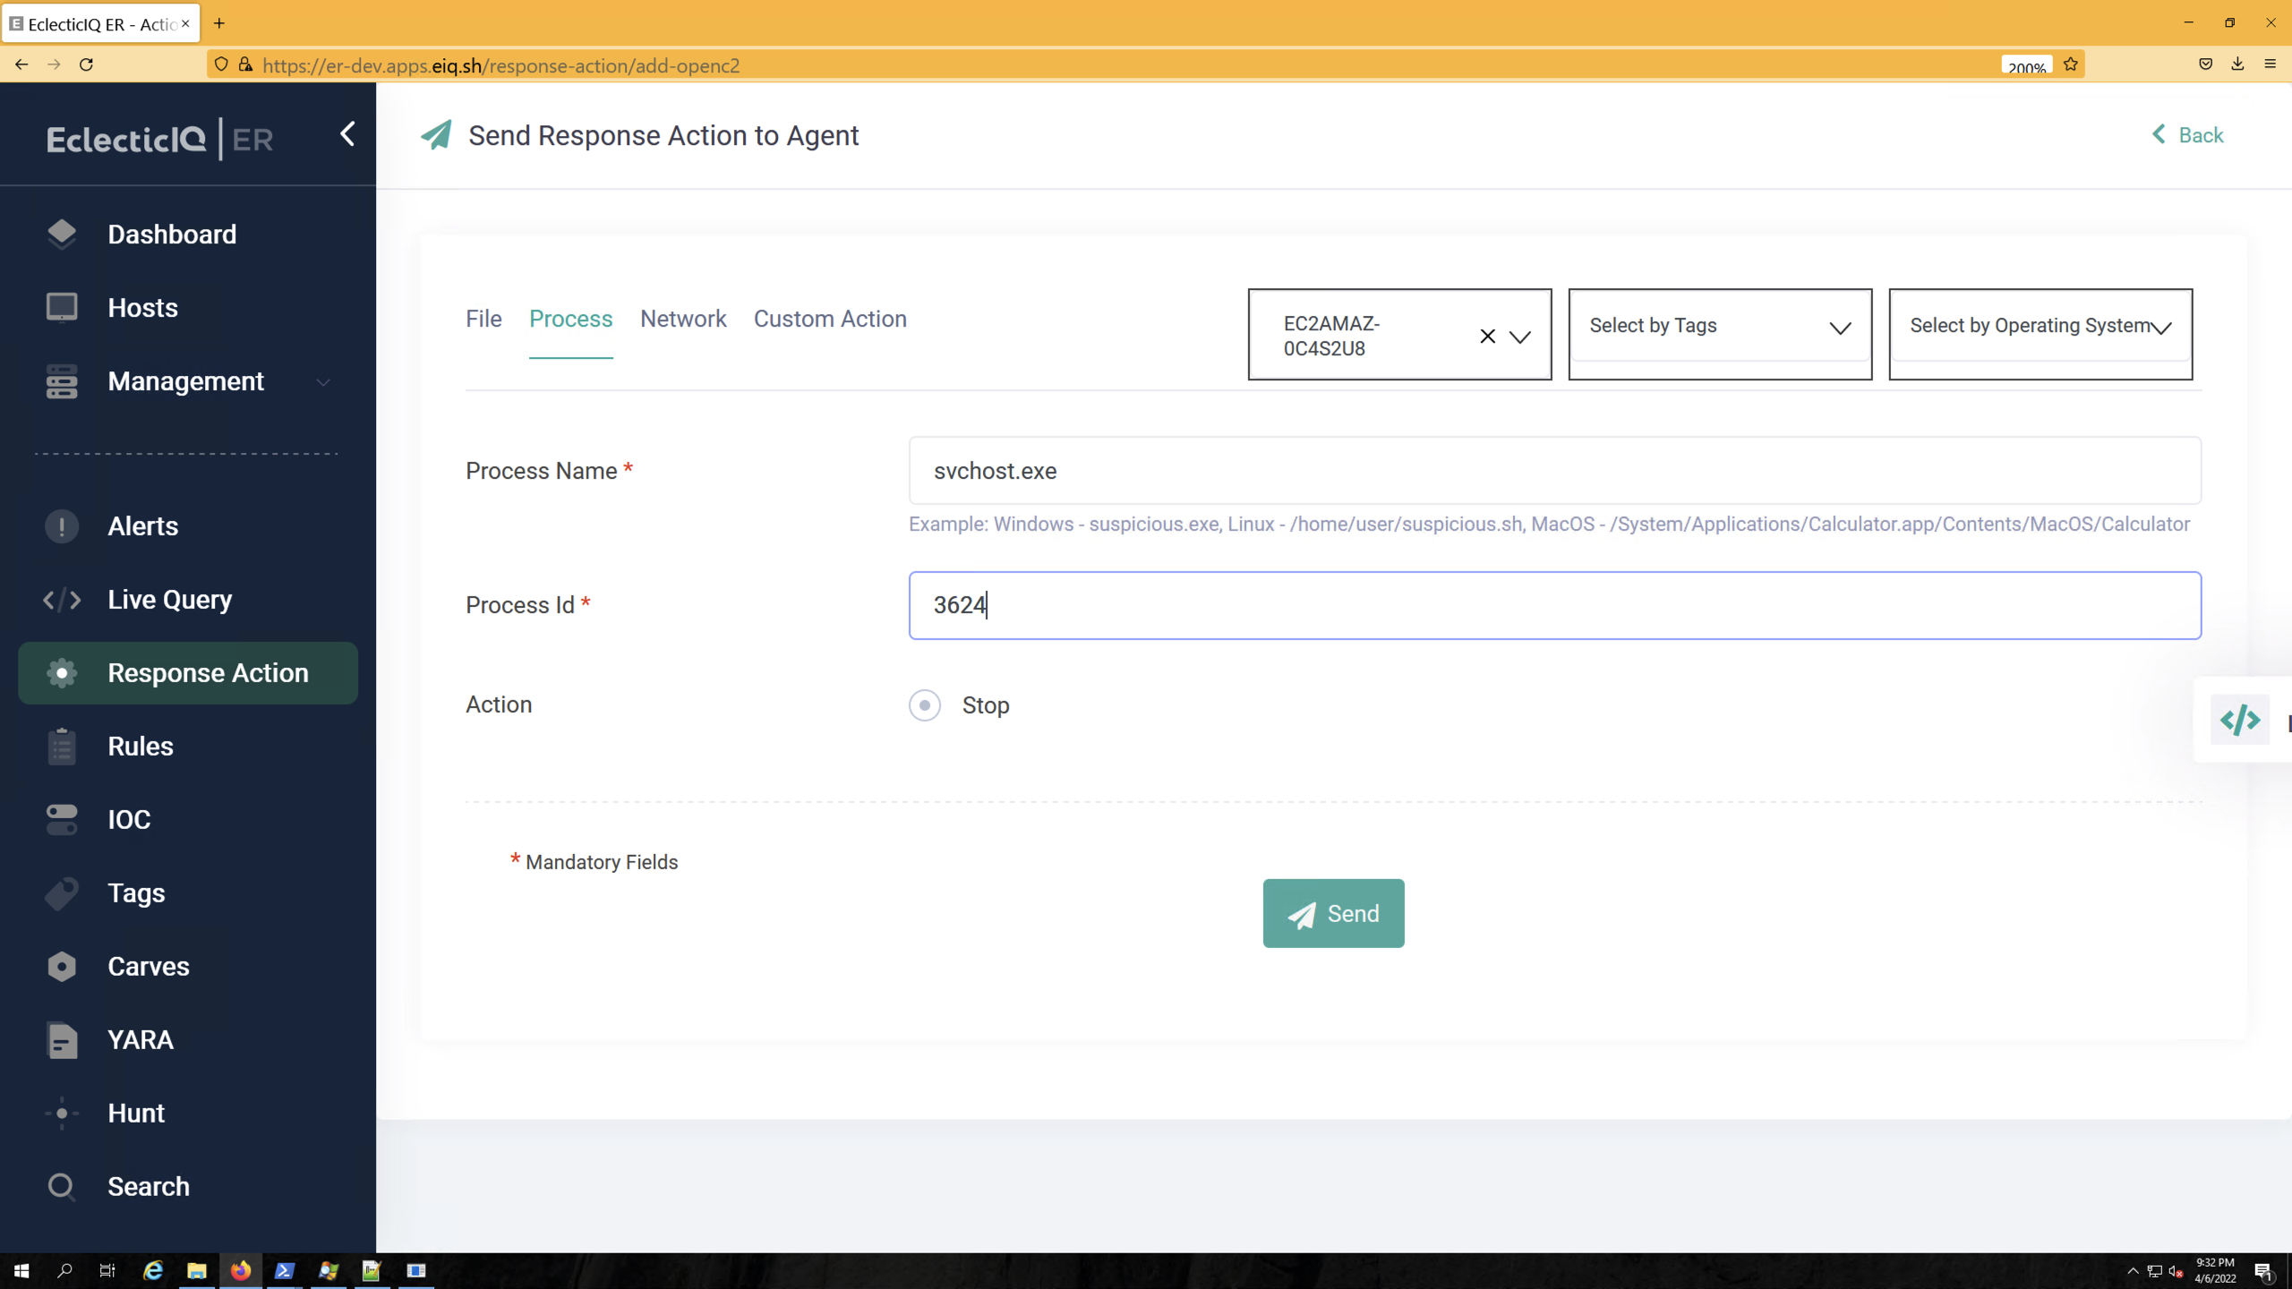Open PowerShell from the taskbar
The height and width of the screenshot is (1289, 2292).
[285, 1270]
